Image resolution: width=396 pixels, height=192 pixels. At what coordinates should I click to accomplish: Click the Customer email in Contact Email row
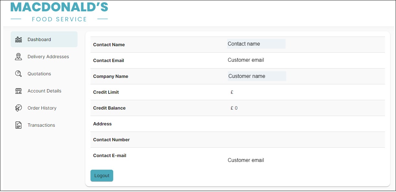(x=246, y=60)
